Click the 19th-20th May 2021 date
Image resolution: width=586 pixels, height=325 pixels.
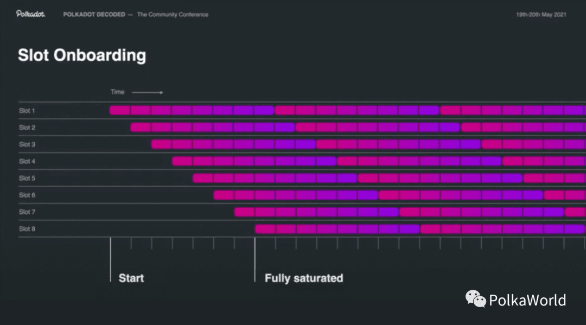coord(541,15)
